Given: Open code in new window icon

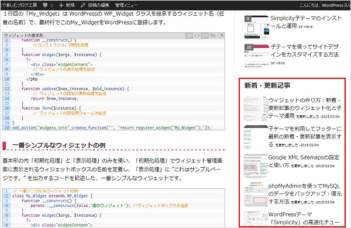Looking at the screenshot, I should coord(221,36).
